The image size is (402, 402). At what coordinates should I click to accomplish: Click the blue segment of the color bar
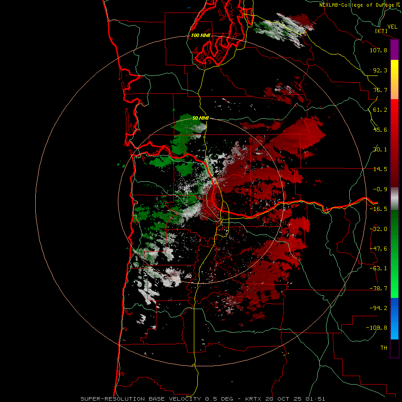(x=394, y=318)
